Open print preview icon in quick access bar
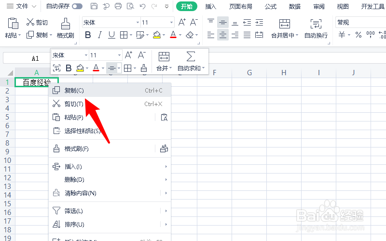 (x=130, y=6)
